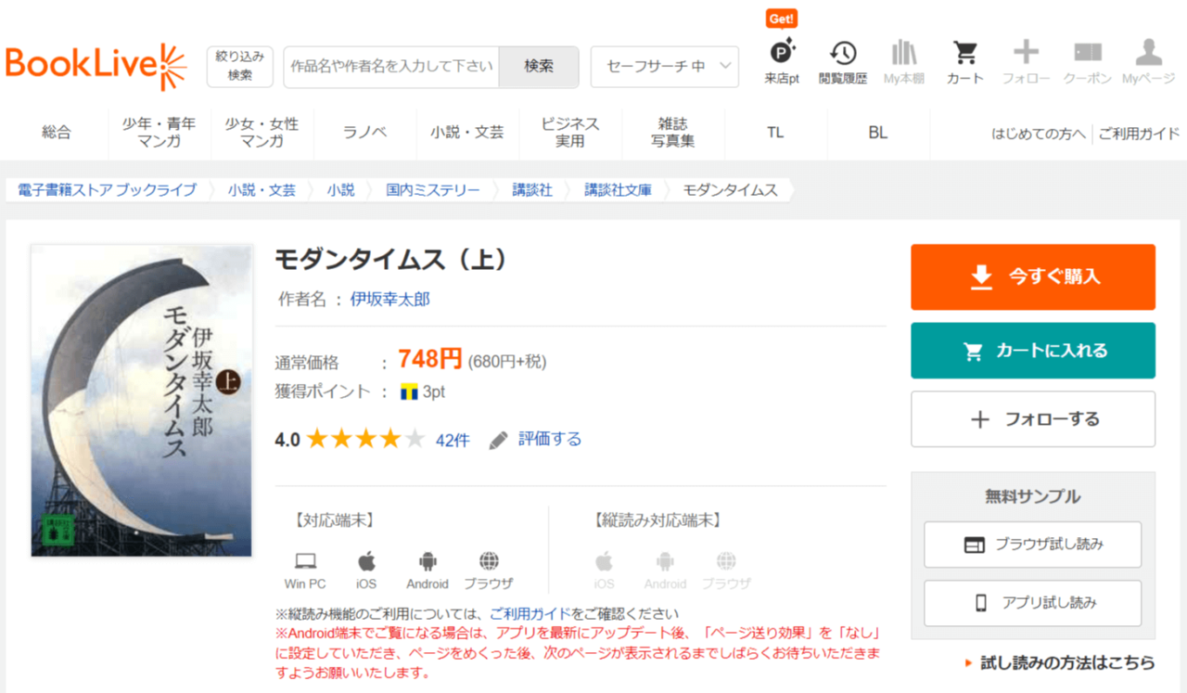Go to 小説 breadcrumb
The width and height of the screenshot is (1187, 693).
340,190
